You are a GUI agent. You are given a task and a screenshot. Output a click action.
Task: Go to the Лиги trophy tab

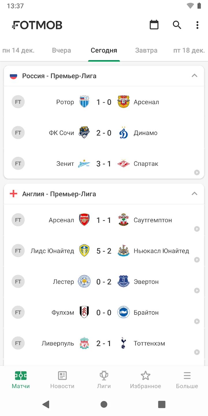click(x=104, y=380)
